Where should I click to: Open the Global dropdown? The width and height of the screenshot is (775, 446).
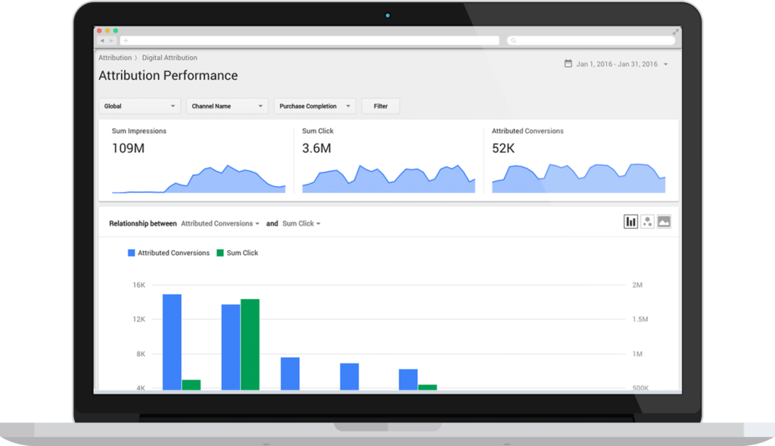click(139, 107)
